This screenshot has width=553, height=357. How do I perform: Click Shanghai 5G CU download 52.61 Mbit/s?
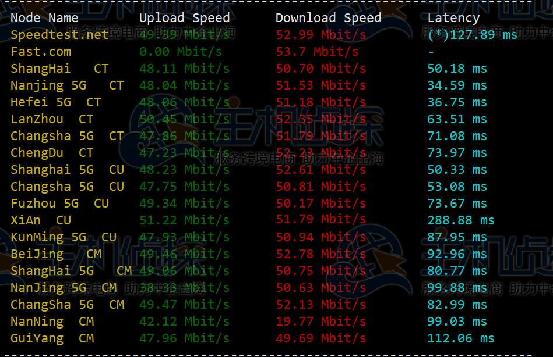(321, 170)
